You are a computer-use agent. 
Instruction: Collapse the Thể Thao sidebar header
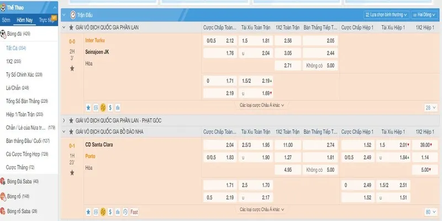55,8
